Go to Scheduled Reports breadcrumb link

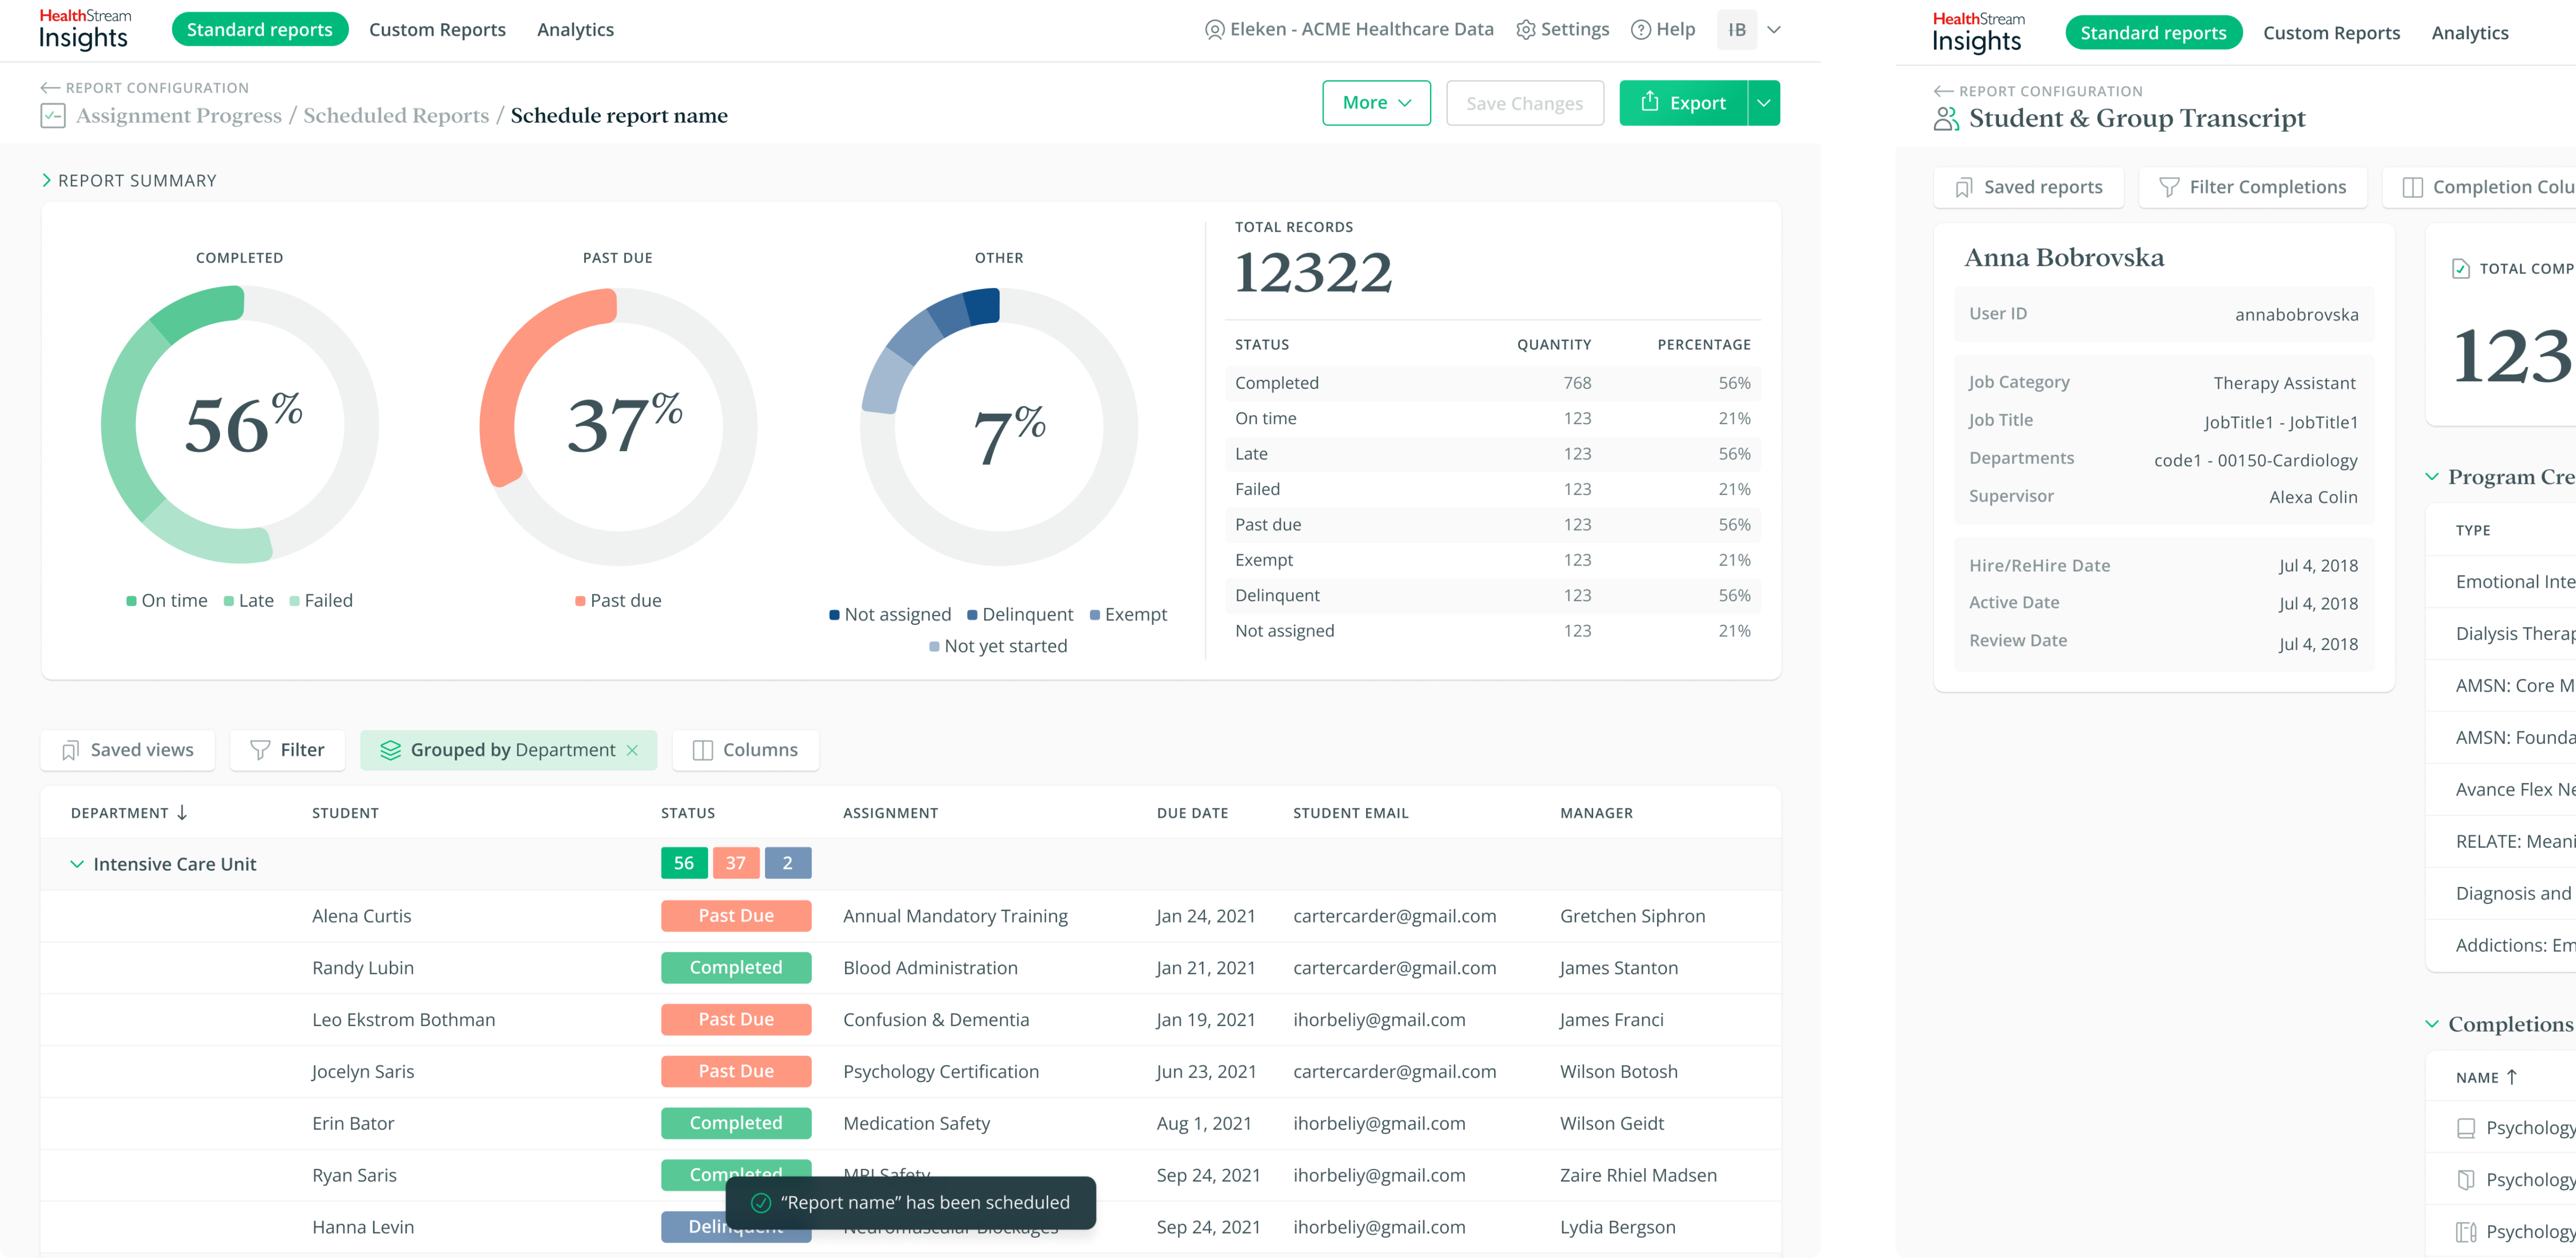click(396, 116)
